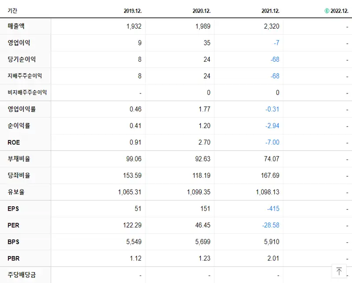Screen dimensions: 352x283
Task: Click the 2.01 PBR value
Action: [273, 259]
